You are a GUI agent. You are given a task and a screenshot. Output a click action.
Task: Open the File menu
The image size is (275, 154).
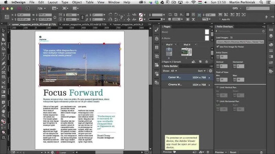pos(32,2)
